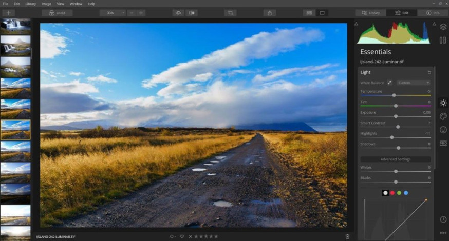Toggle before/after compare view
449x241 pixels.
pyautogui.click(x=192, y=13)
